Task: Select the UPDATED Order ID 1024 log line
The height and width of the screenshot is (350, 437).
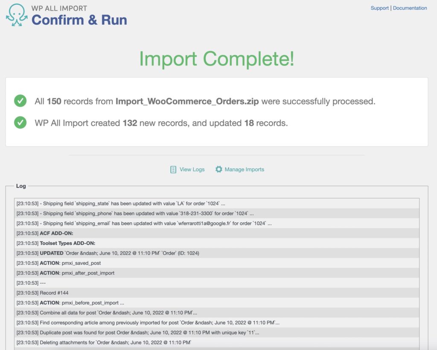Action: tap(107, 253)
